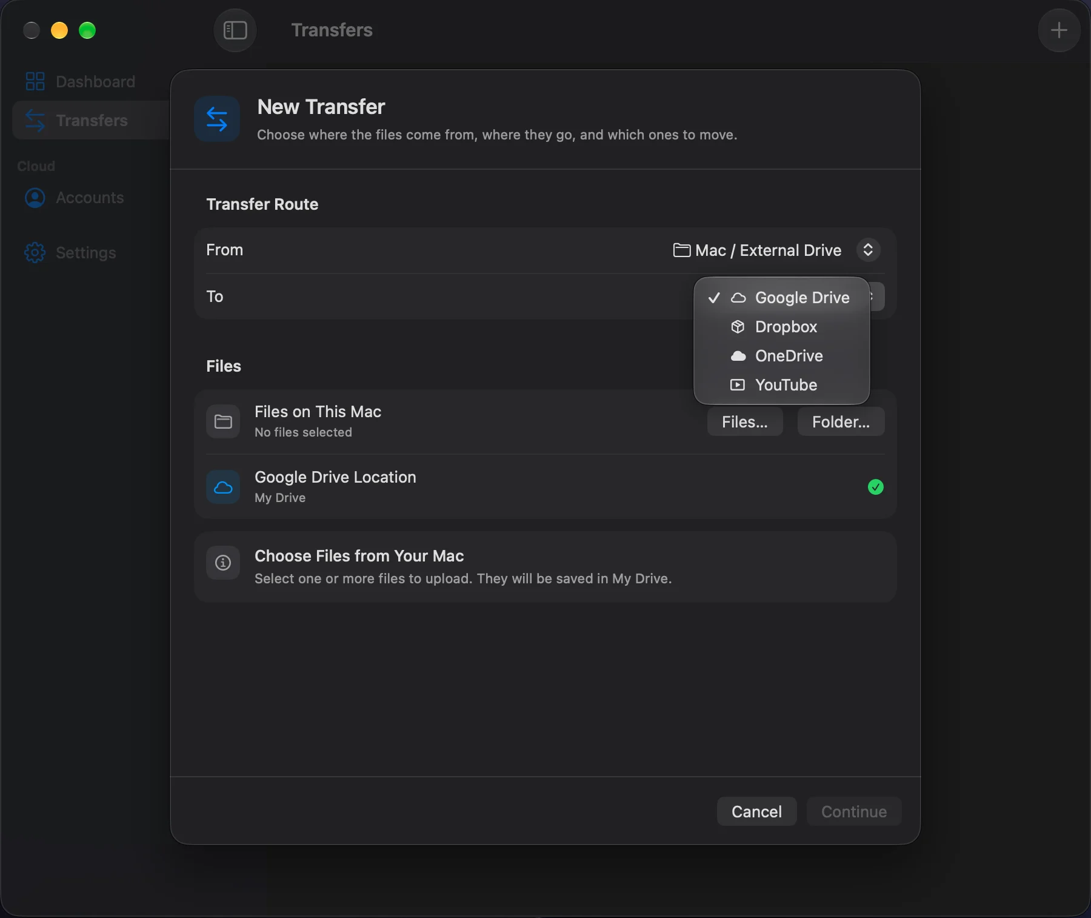Click the 'Mac / External Drive' label
Image resolution: width=1091 pixels, height=918 pixels.
(768, 250)
